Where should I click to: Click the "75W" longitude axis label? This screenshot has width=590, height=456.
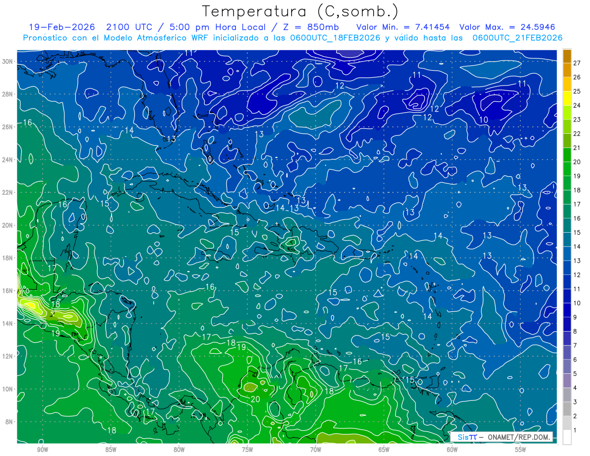(247, 450)
